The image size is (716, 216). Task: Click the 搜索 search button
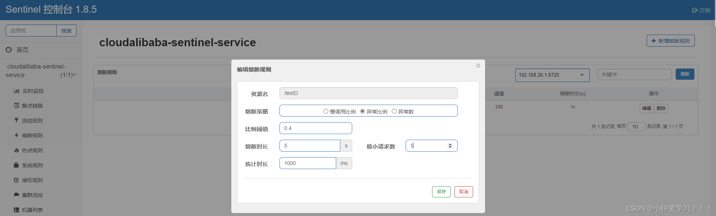(66, 31)
